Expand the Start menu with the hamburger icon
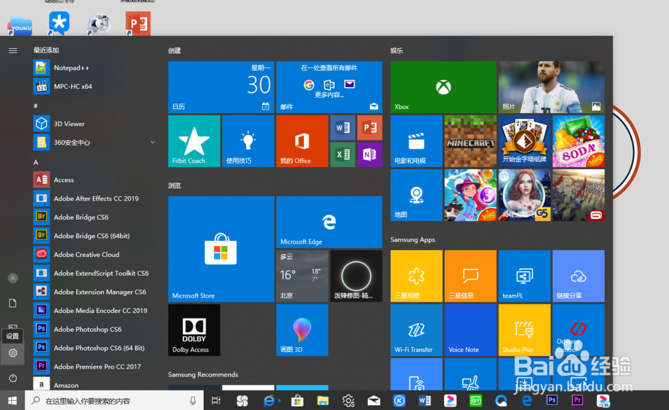669x410 pixels. click(x=13, y=49)
